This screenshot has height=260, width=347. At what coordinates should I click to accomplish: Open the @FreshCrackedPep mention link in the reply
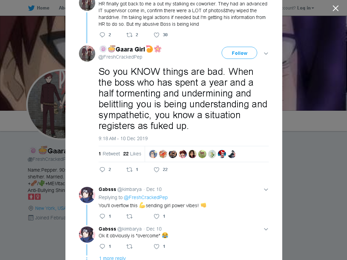pos(146,197)
